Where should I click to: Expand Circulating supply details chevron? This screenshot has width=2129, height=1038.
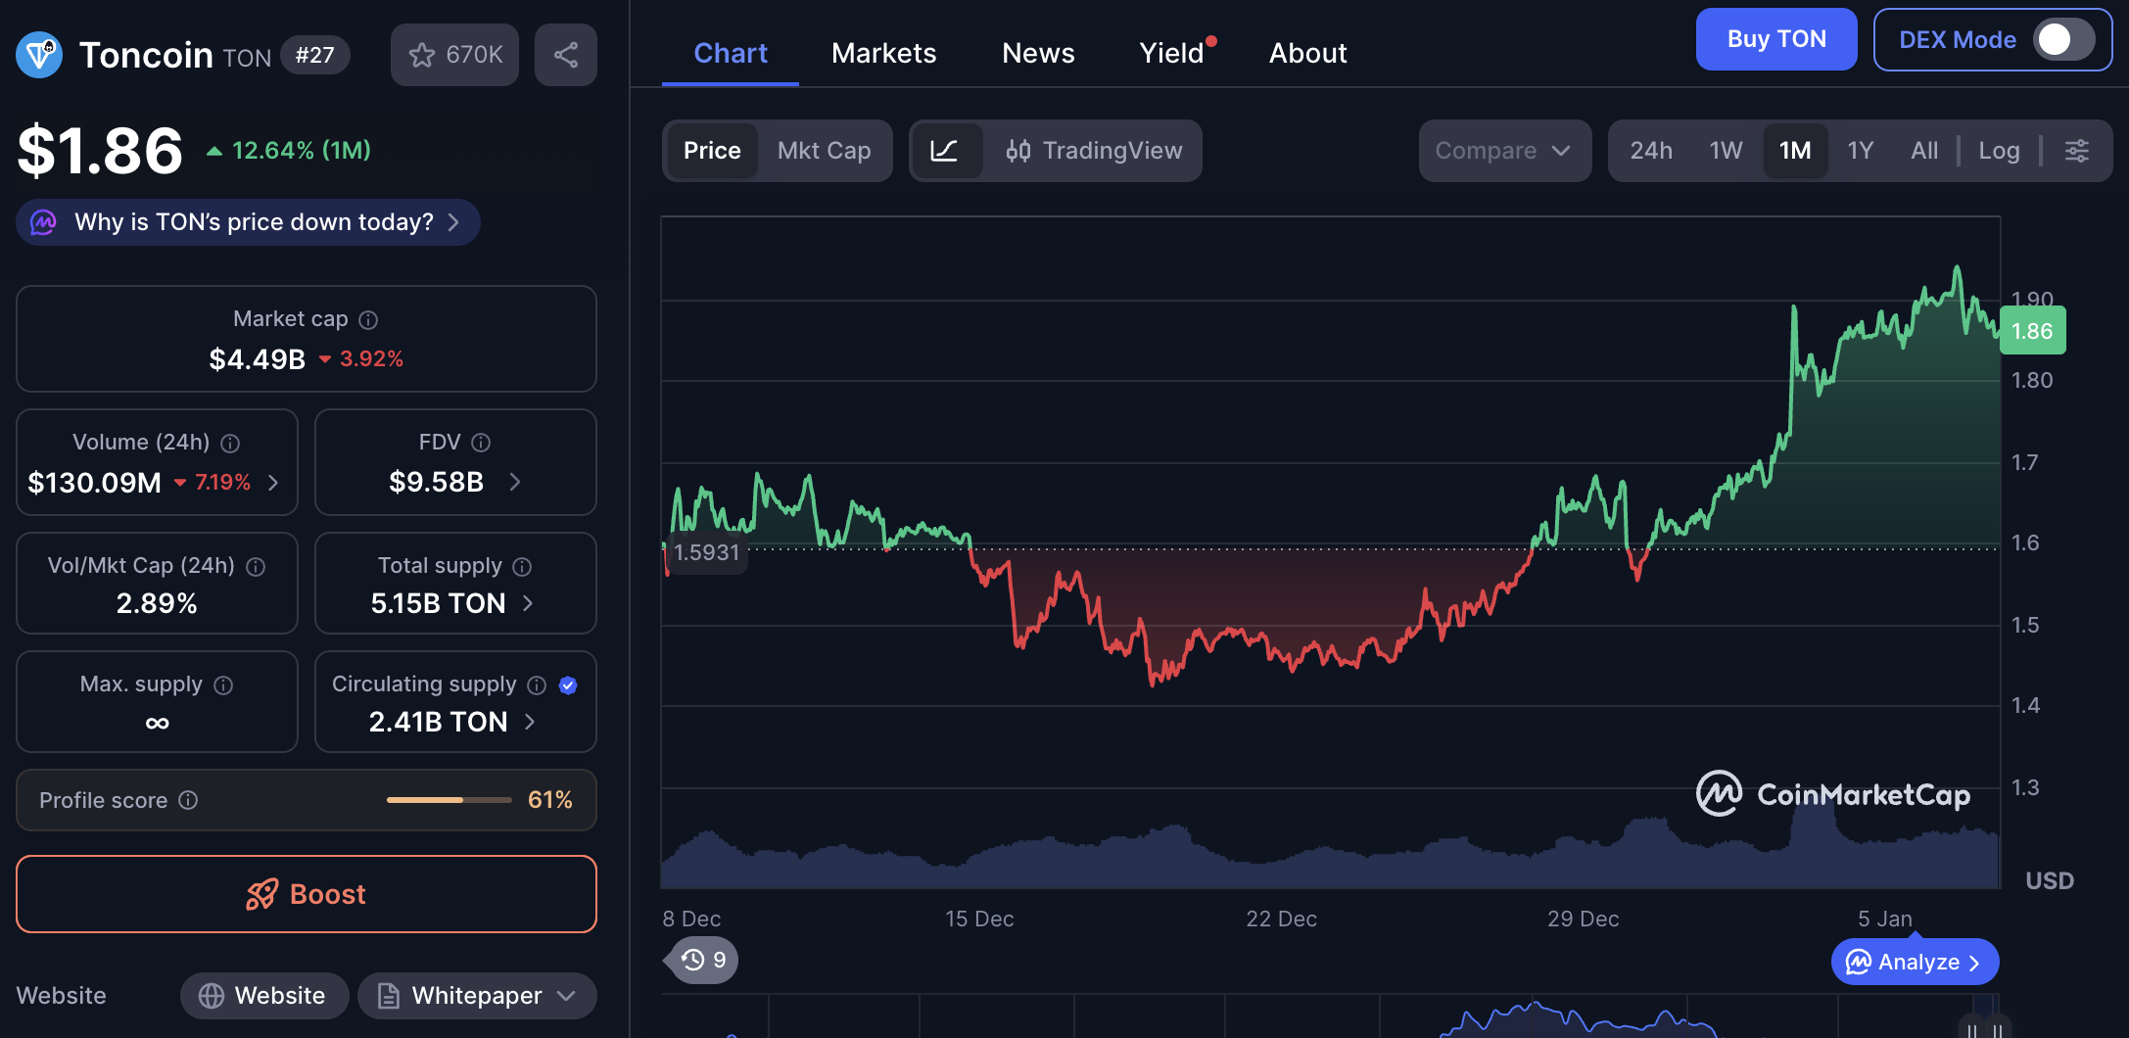530,722
